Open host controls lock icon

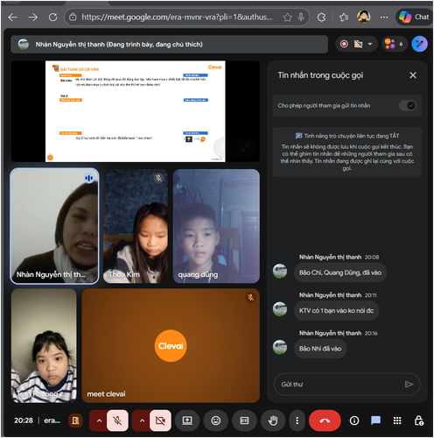click(419, 420)
